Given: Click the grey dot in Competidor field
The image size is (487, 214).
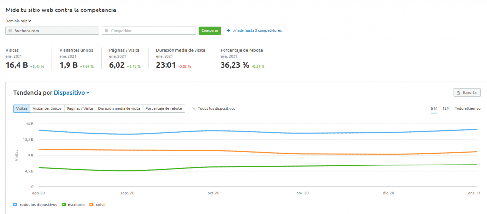Looking at the screenshot, I should [107, 31].
